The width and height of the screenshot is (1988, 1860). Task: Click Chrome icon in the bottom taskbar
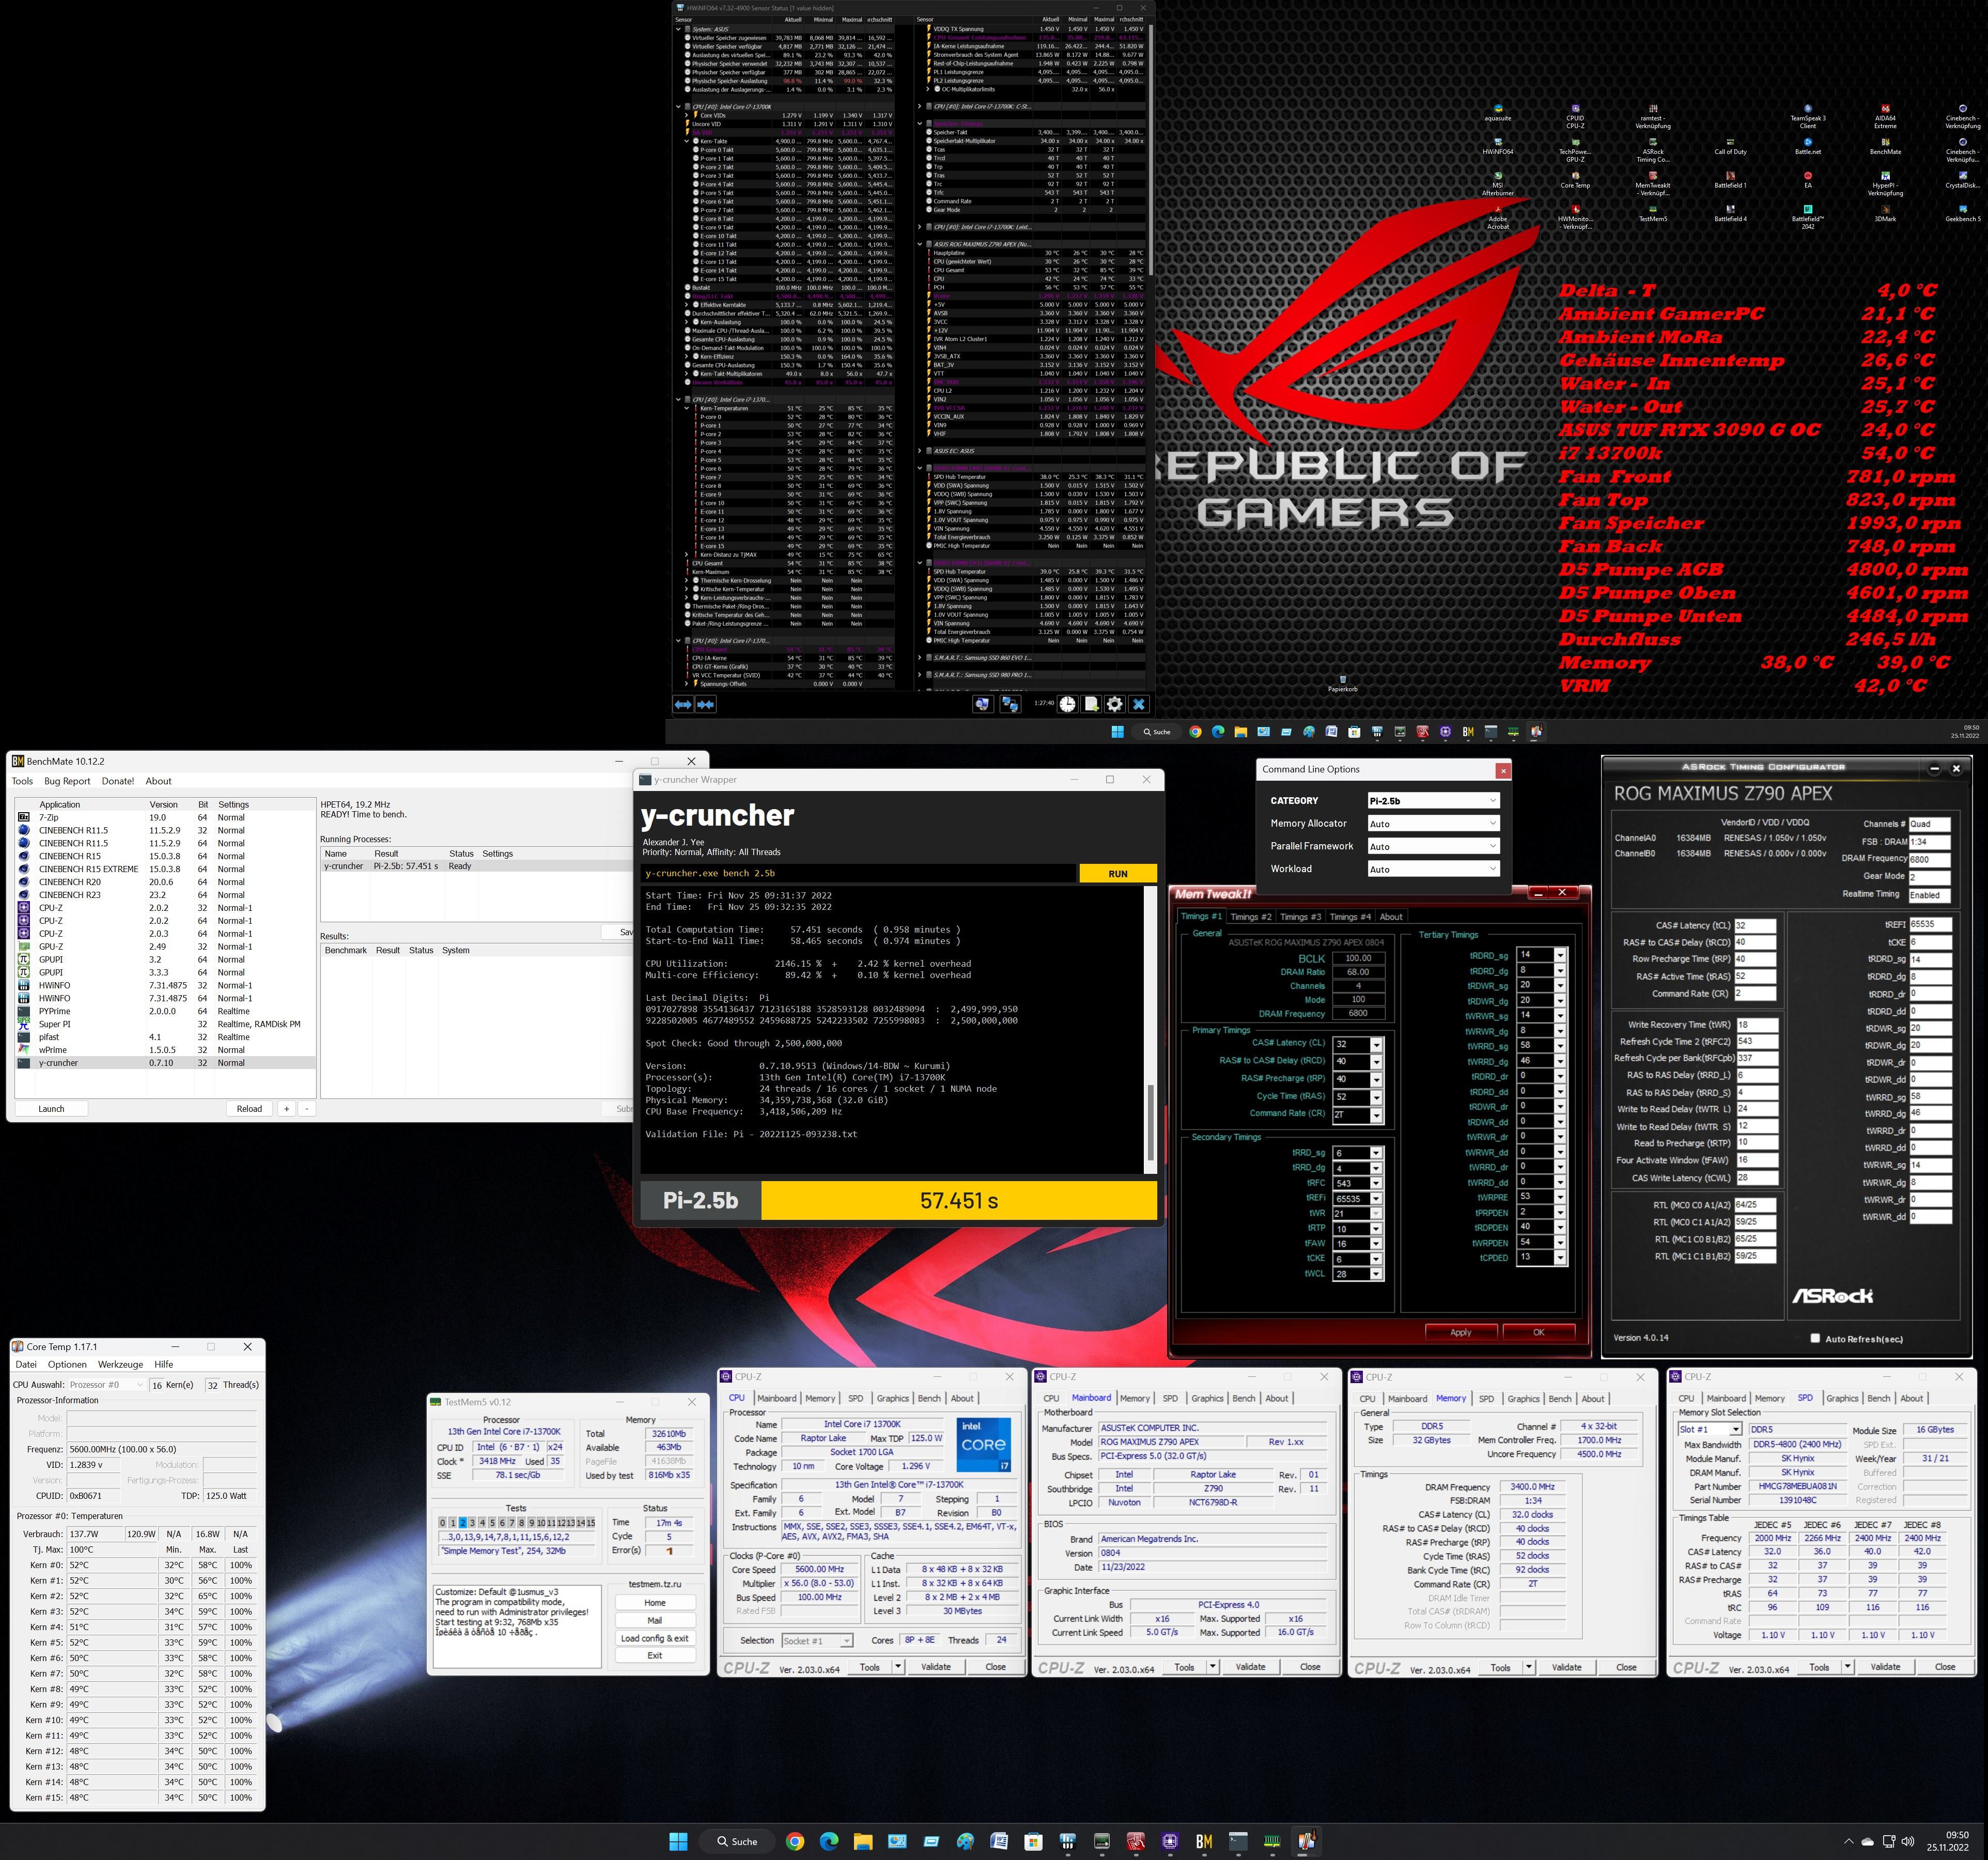tap(794, 1841)
